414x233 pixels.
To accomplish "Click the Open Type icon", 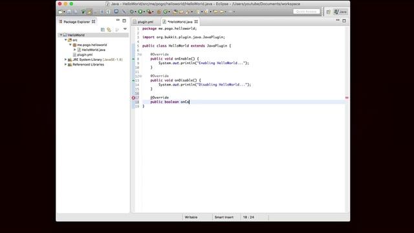I will pos(175,12).
